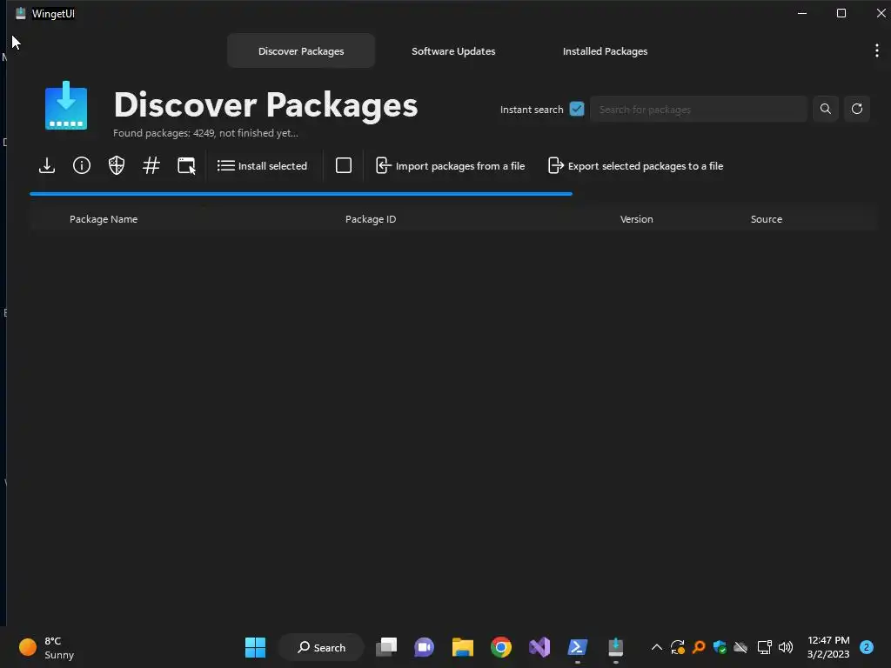Click the blue loading progress bar

301,194
